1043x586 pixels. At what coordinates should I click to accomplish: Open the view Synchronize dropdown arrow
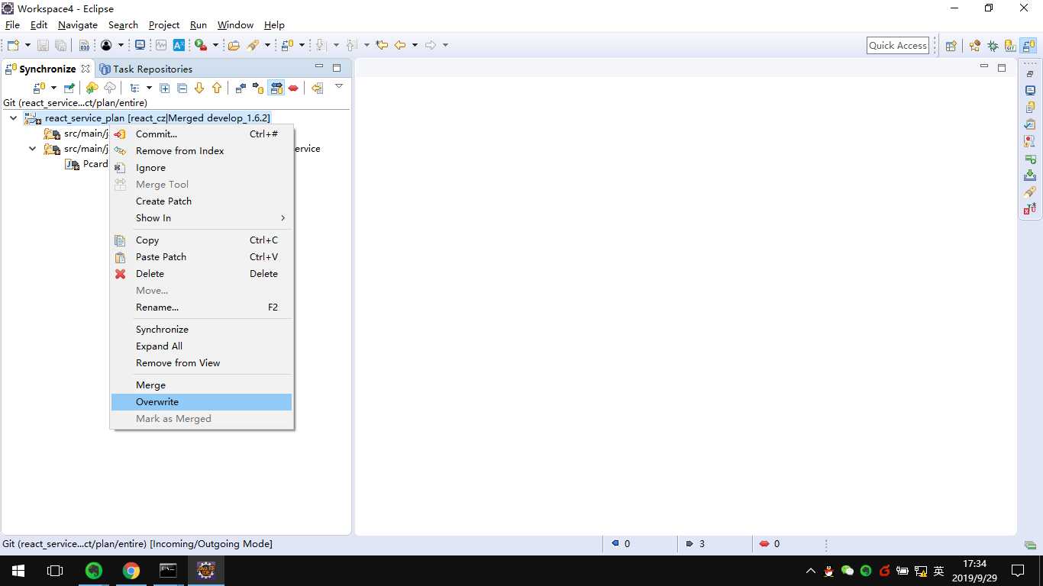(x=53, y=88)
